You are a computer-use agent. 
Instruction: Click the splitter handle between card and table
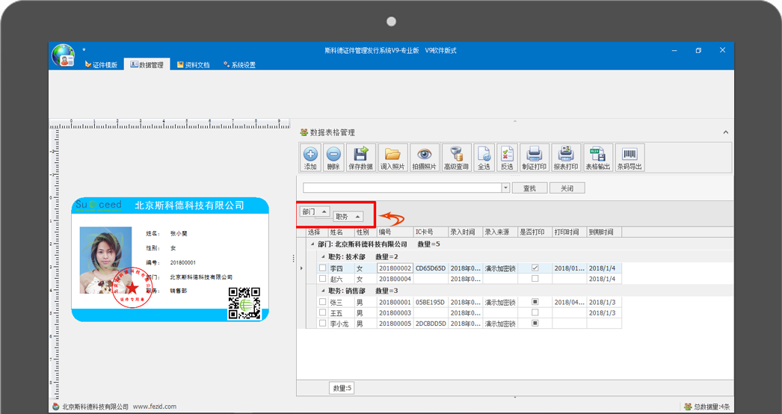coord(293,258)
